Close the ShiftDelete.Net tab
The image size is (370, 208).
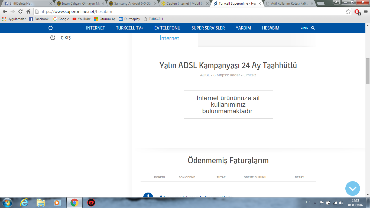coord(50,4)
